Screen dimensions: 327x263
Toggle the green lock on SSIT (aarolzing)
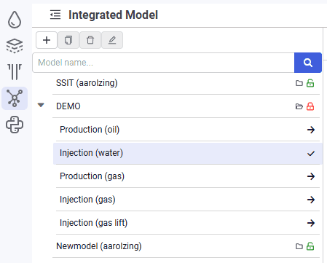click(x=310, y=83)
